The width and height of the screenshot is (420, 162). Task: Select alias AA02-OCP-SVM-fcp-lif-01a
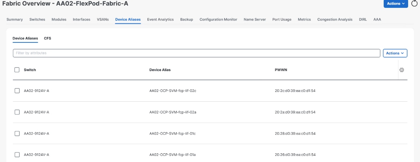click(x=173, y=155)
